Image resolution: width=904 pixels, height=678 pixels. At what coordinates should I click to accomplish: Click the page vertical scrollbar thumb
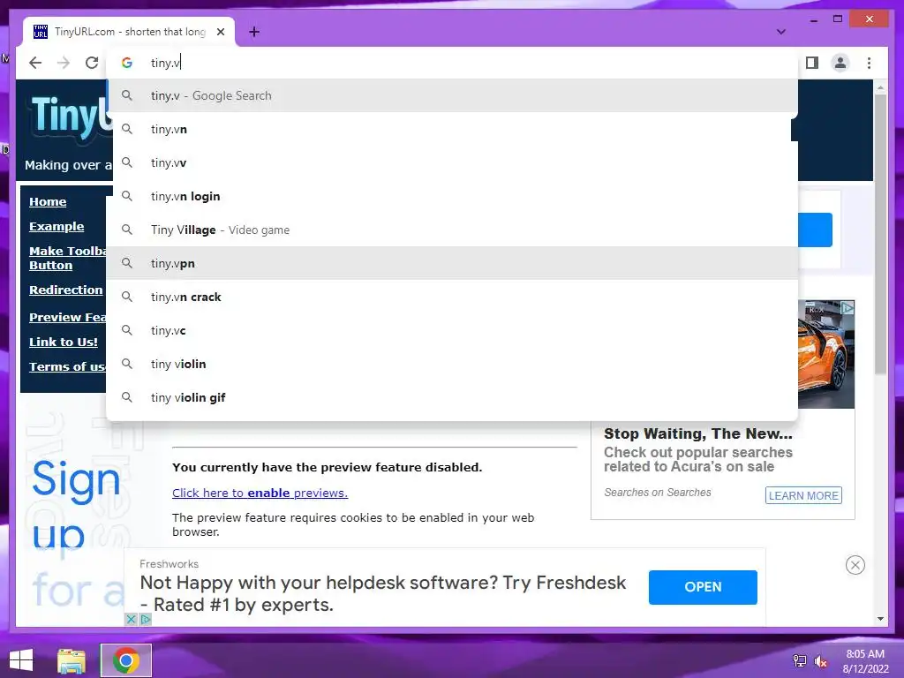click(880, 233)
